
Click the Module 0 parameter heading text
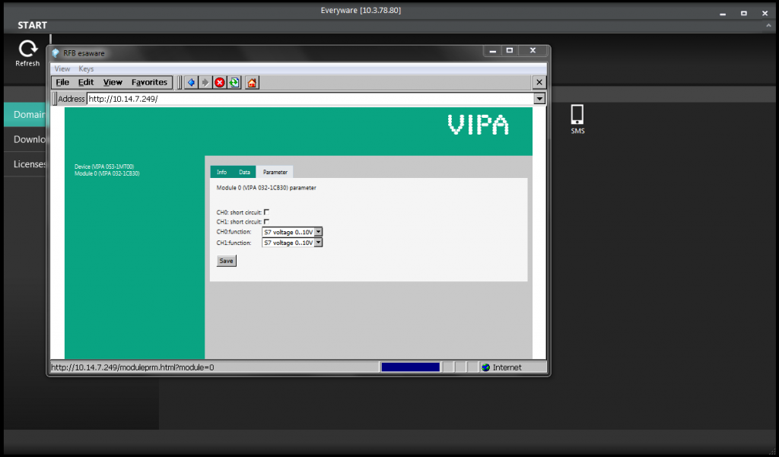[266, 189]
